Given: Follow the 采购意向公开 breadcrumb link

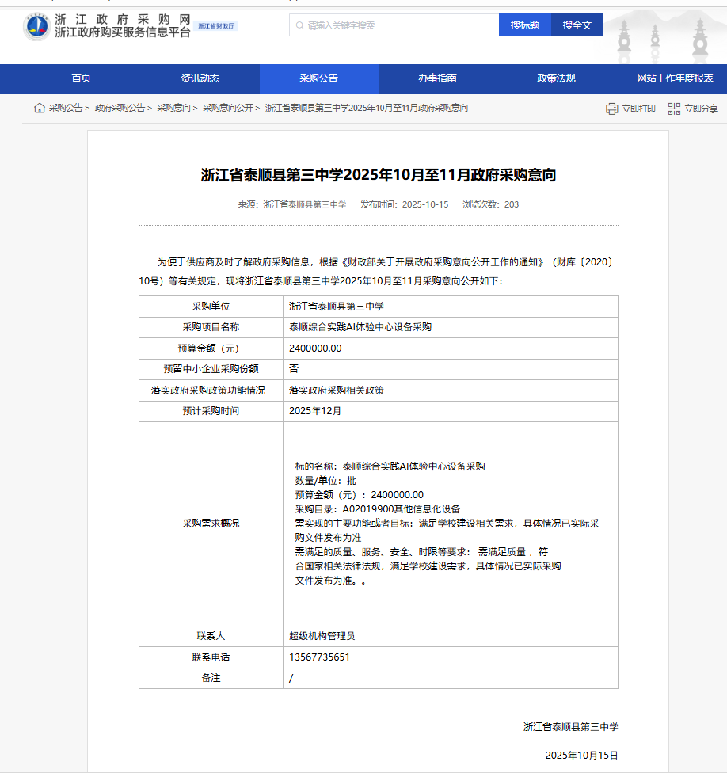Looking at the screenshot, I should coord(227,109).
